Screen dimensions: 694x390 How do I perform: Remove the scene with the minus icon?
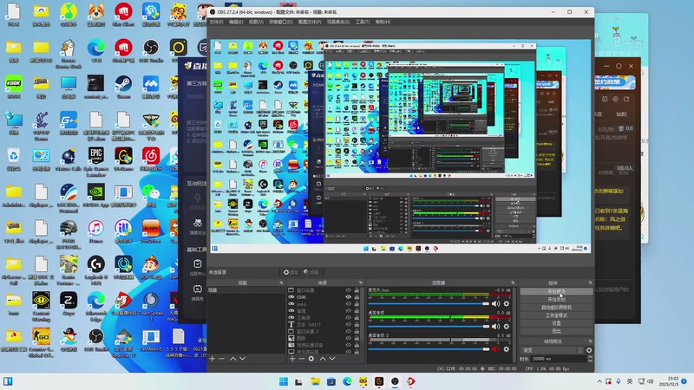pos(222,359)
